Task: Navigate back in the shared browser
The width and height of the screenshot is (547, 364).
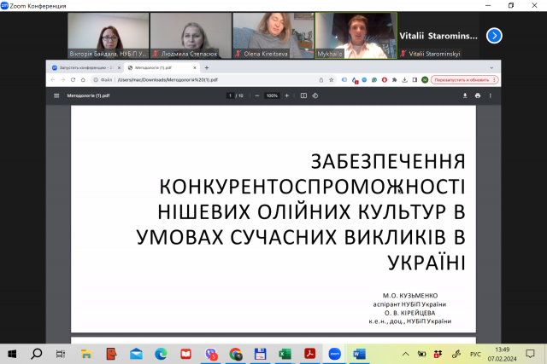Action: [x=53, y=79]
